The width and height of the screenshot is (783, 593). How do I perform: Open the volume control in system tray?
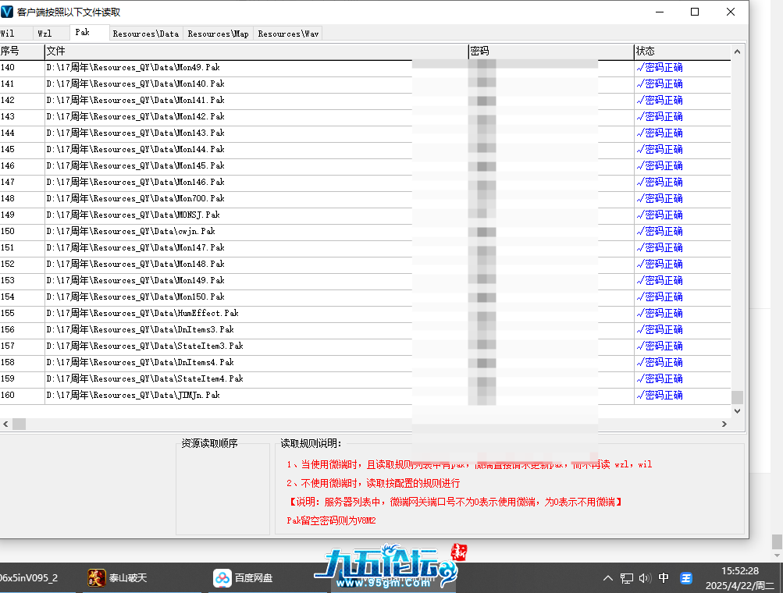pos(645,578)
